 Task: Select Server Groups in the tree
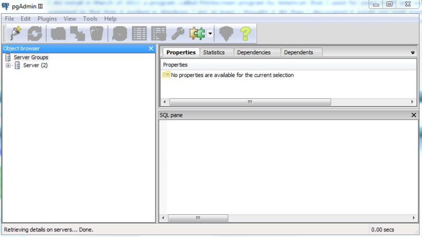[31, 57]
